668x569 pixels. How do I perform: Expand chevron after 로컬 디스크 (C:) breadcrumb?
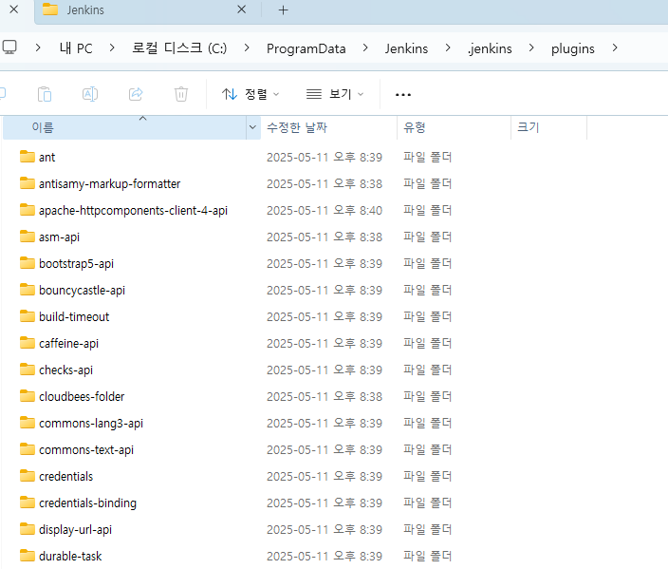tap(247, 47)
